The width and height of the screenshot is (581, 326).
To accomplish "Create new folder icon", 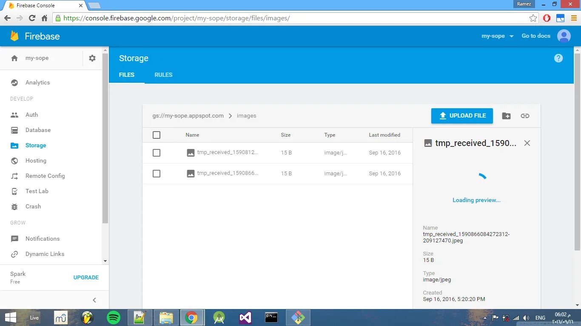I will click(x=506, y=116).
